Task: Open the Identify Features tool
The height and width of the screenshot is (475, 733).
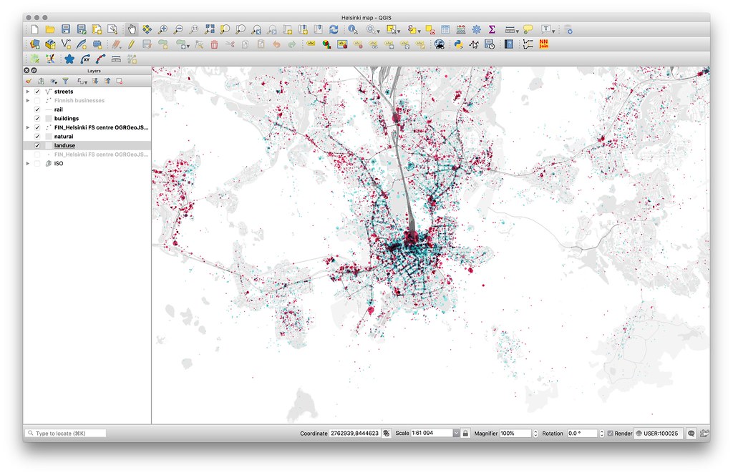Action: (x=353, y=29)
